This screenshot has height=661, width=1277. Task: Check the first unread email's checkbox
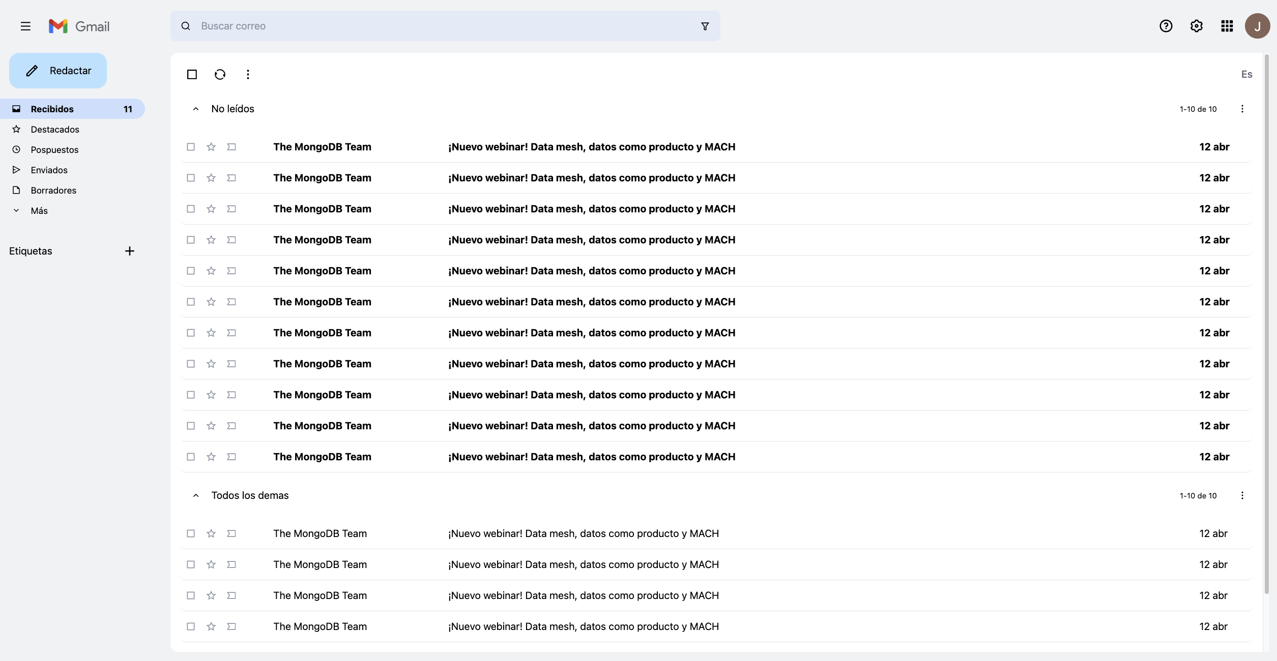[191, 147]
